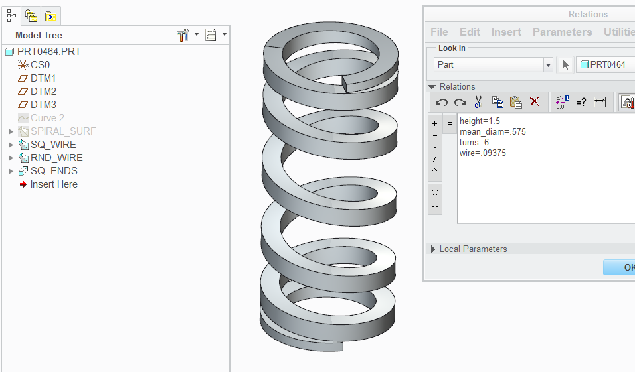635x372 pixels.
Task: Paste into relations editor
Action: 516,102
